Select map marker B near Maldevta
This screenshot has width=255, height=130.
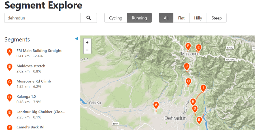pos(199,120)
